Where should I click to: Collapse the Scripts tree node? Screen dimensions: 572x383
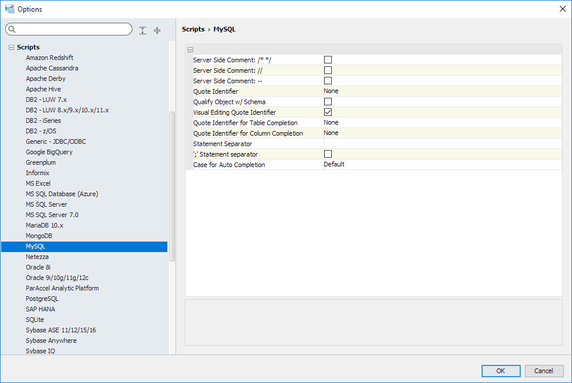click(x=11, y=47)
